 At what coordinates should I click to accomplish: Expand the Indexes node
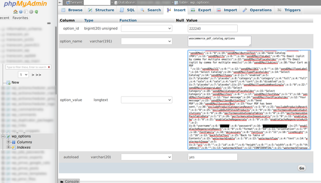pyautogui.click(x=9, y=147)
